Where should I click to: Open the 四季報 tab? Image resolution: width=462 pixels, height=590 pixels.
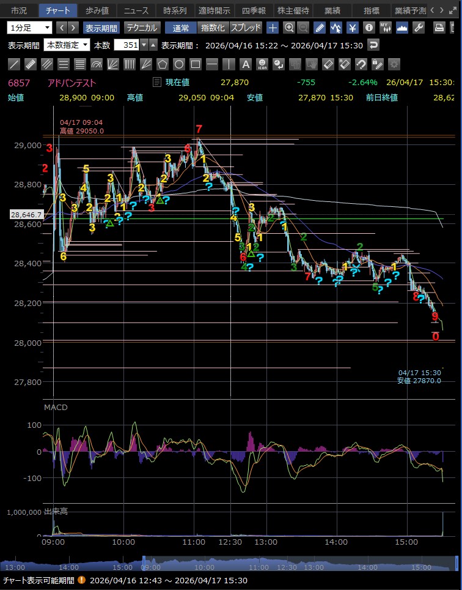click(254, 10)
